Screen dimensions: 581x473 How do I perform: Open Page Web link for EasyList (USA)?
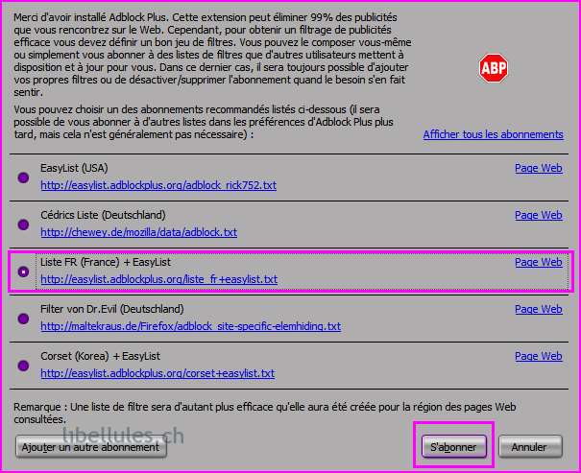click(539, 168)
